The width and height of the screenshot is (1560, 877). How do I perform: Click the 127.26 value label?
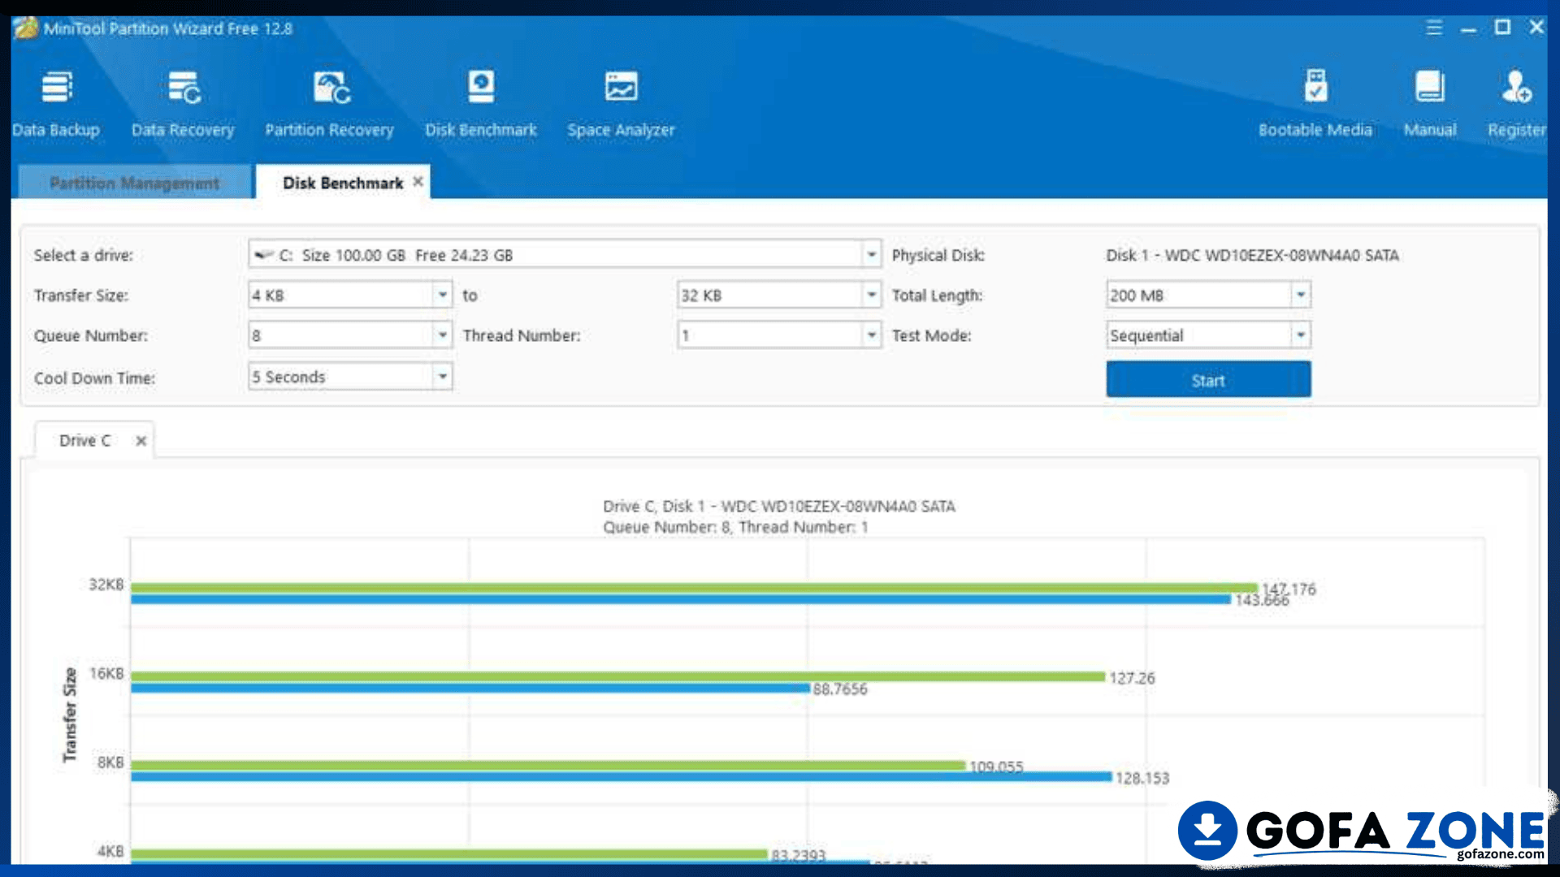coord(1132,678)
